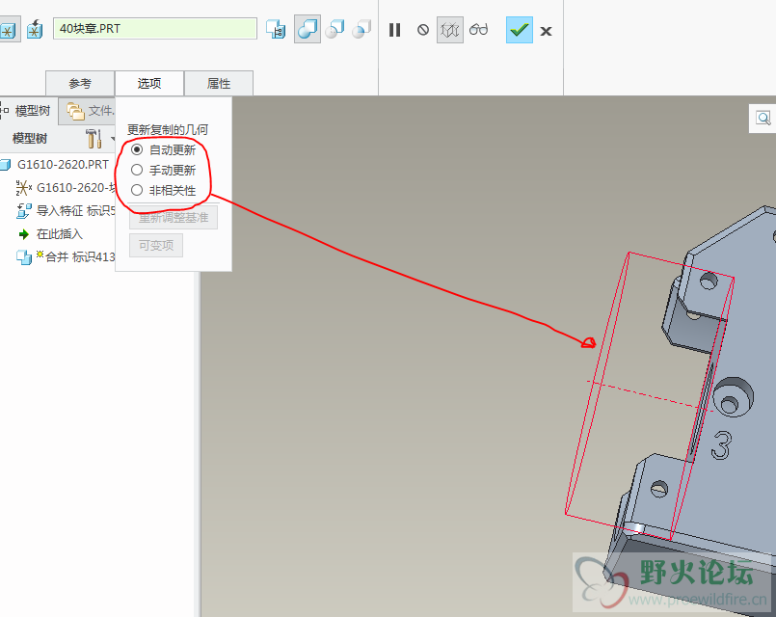776x617 pixels.
Task: Choose the 非相关性 radio option
Action: pos(137,190)
